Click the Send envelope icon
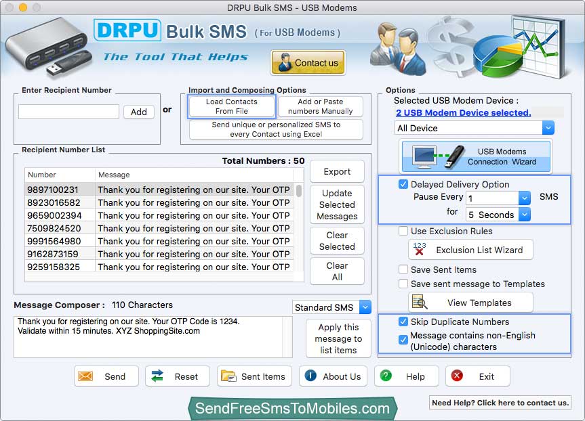The image size is (585, 421). (85, 376)
